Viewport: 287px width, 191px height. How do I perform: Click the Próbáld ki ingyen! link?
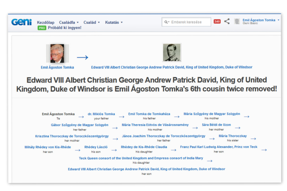(x=64, y=28)
